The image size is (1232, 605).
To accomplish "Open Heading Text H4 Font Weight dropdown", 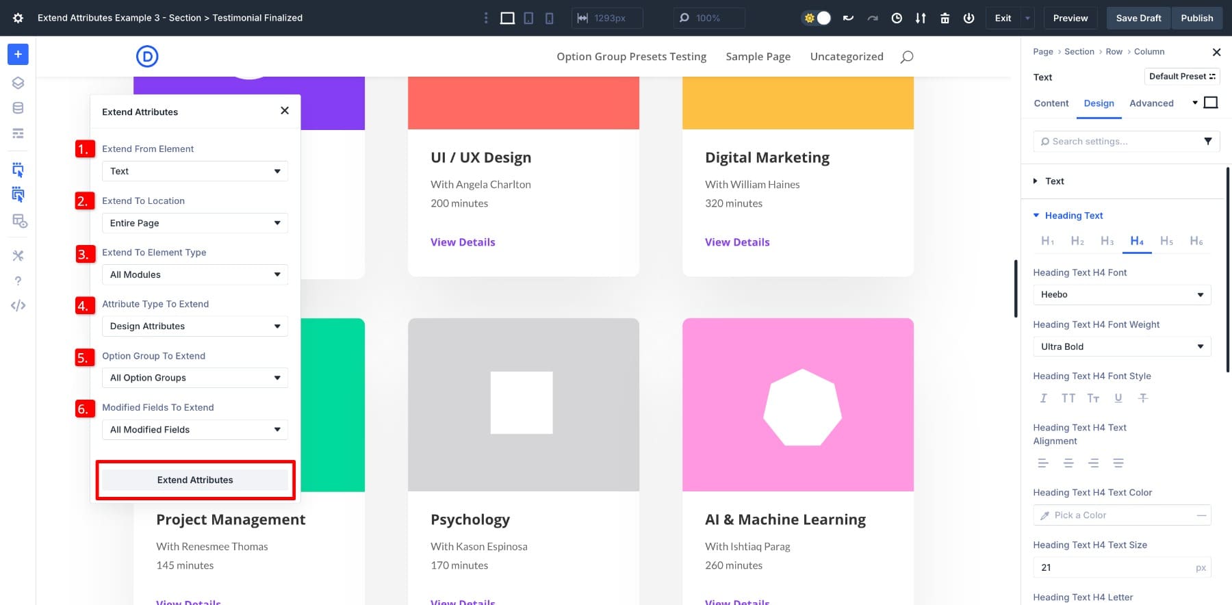I will (1121, 346).
